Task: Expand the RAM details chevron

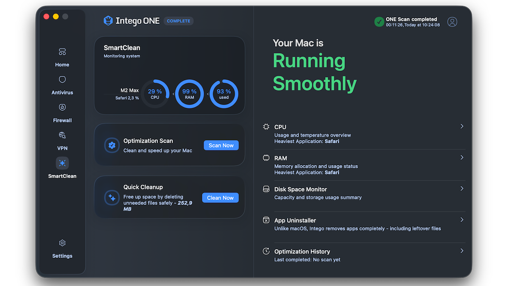Action: click(x=462, y=158)
